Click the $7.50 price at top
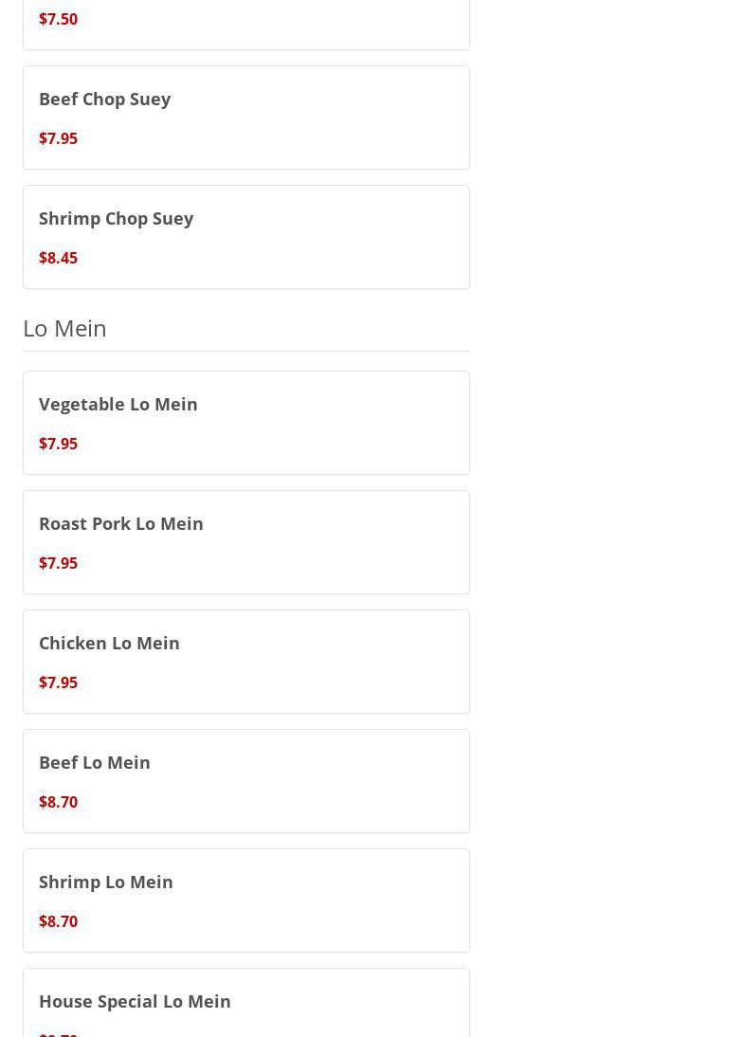Viewport: 744px width, 1037px height. coord(58,19)
